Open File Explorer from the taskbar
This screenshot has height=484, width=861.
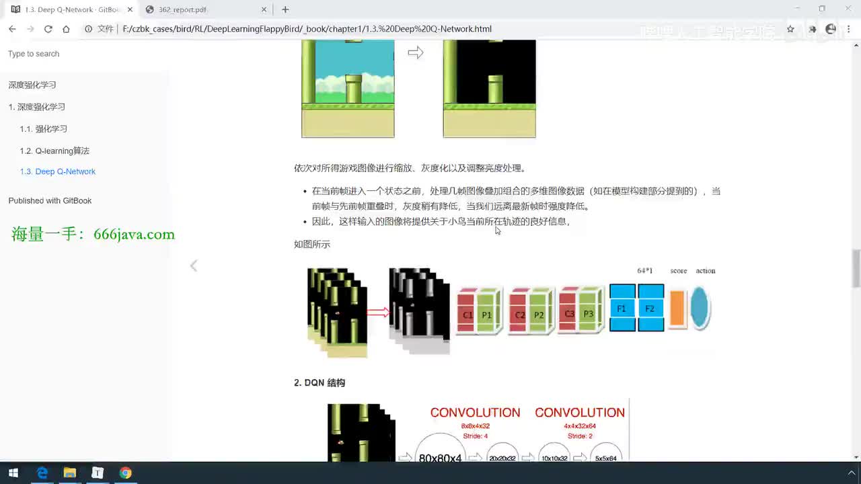tap(69, 473)
